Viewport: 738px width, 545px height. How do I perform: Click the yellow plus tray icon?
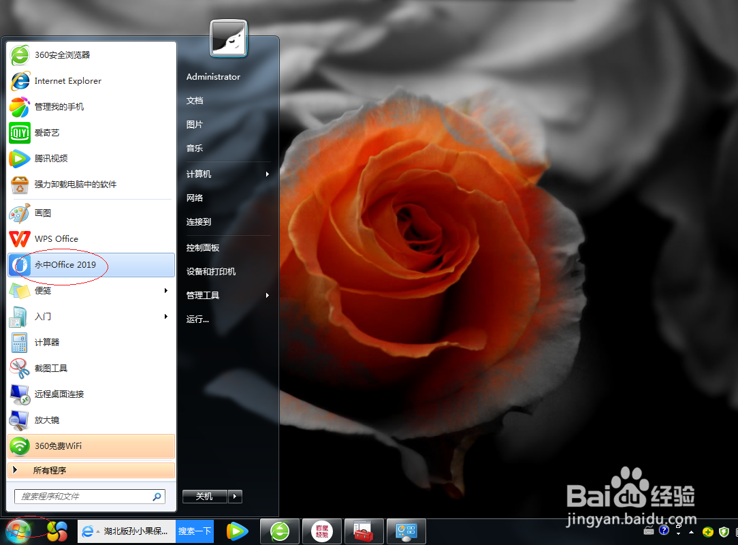tap(708, 532)
